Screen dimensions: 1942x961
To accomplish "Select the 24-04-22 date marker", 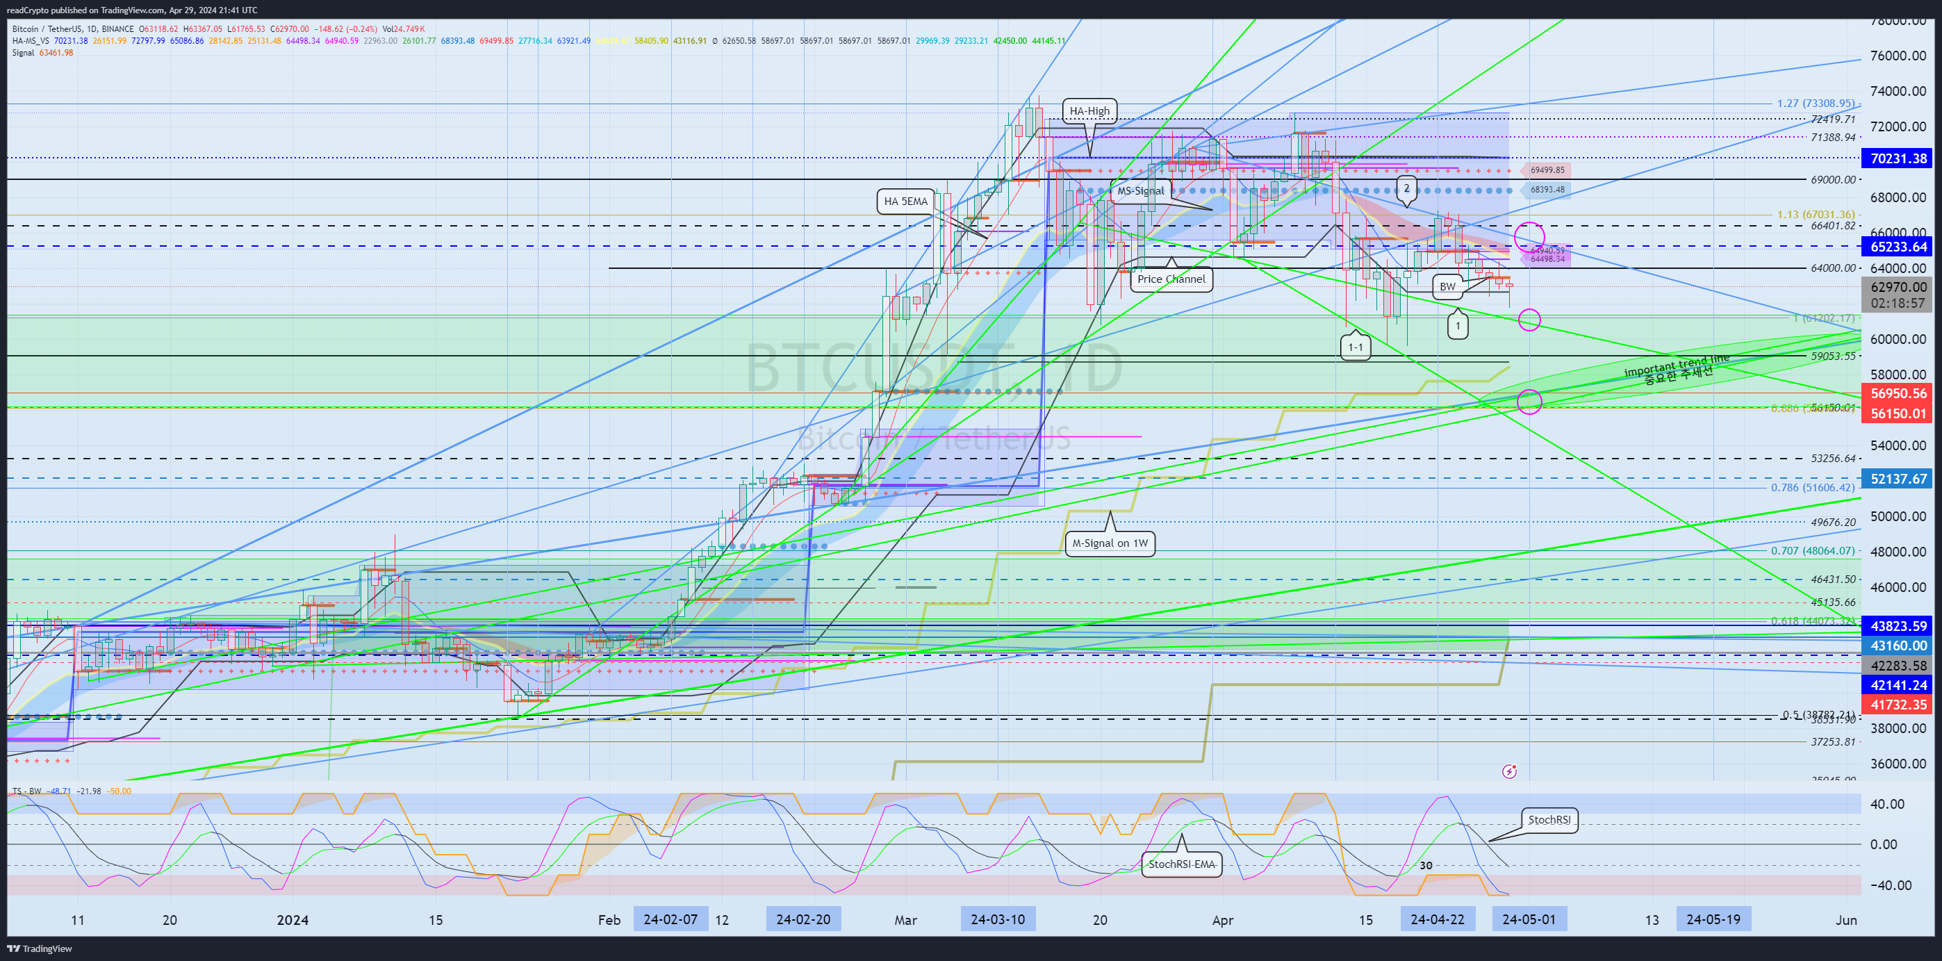I will pyautogui.click(x=1438, y=919).
